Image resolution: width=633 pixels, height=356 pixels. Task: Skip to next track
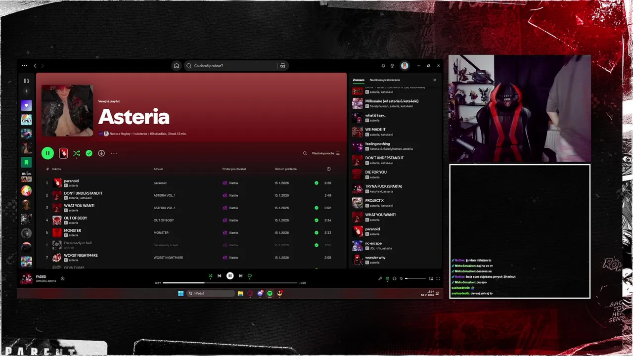point(240,276)
